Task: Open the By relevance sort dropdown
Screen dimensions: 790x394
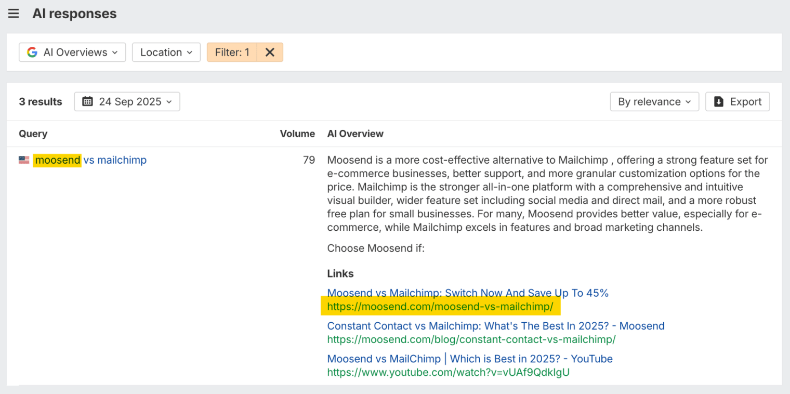Action: point(654,101)
